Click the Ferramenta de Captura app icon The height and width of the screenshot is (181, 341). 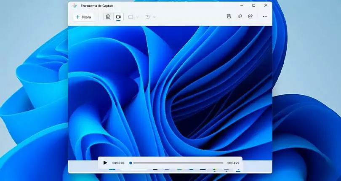click(x=75, y=5)
